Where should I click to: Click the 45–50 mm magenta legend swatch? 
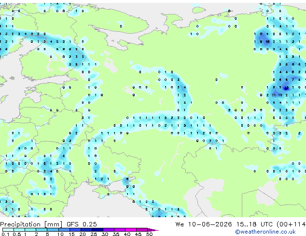pyautogui.click(x=142, y=230)
